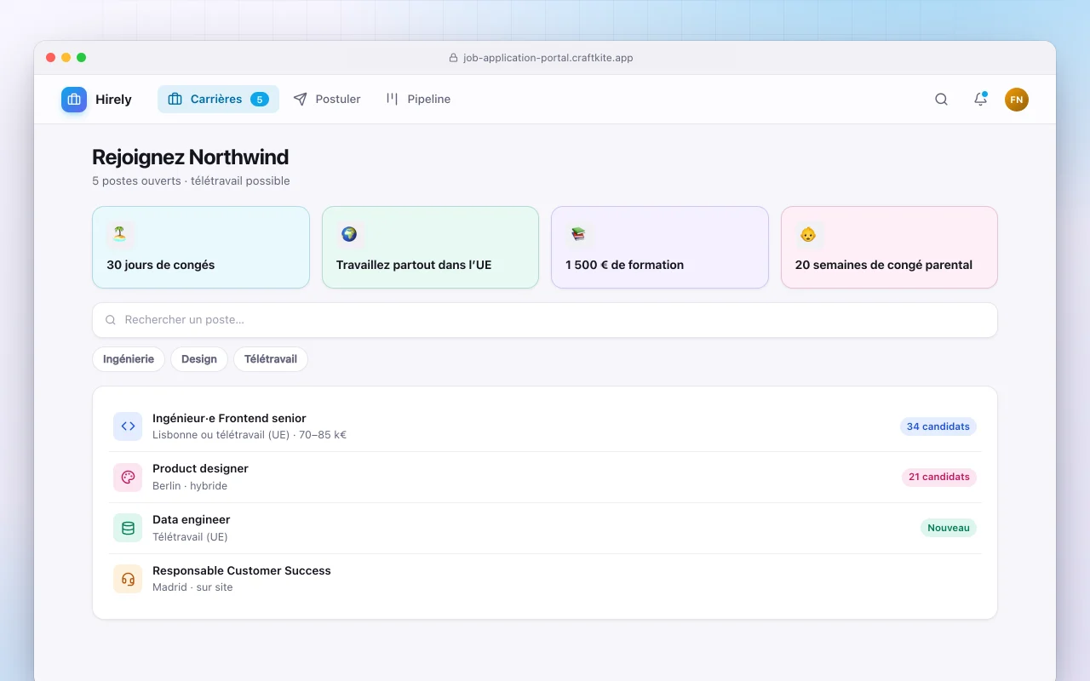Click the Hirely briefcase logo

click(x=74, y=100)
